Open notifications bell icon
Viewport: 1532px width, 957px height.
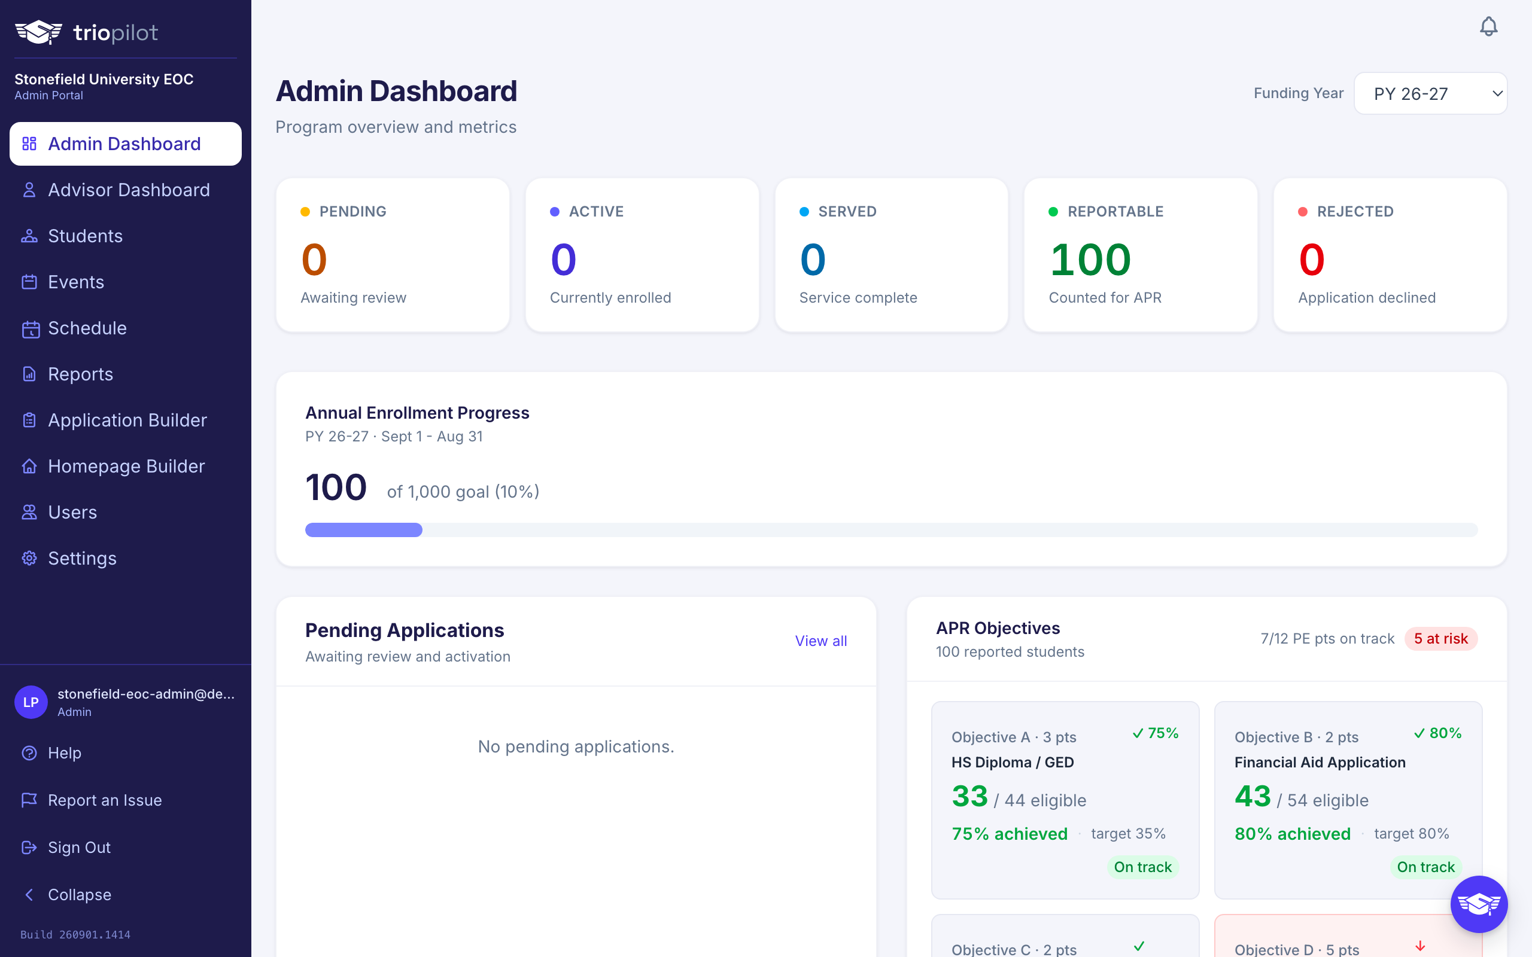click(x=1488, y=26)
